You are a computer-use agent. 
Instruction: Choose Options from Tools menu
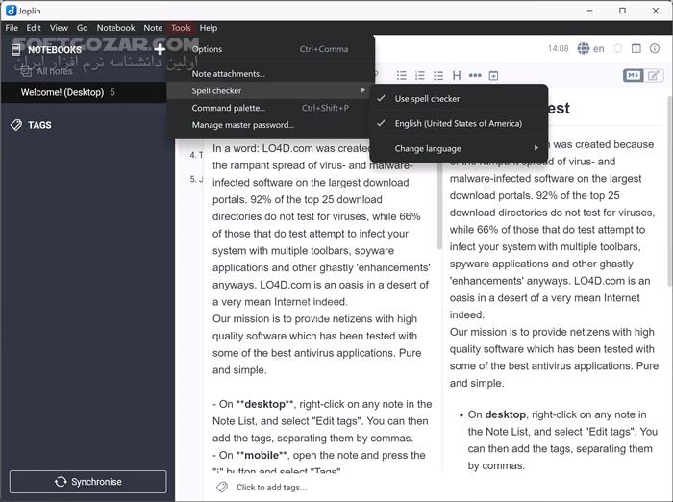pos(268,49)
